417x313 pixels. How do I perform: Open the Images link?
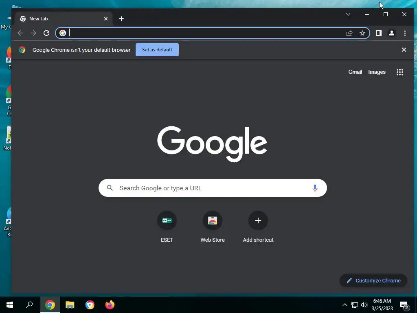[377, 72]
